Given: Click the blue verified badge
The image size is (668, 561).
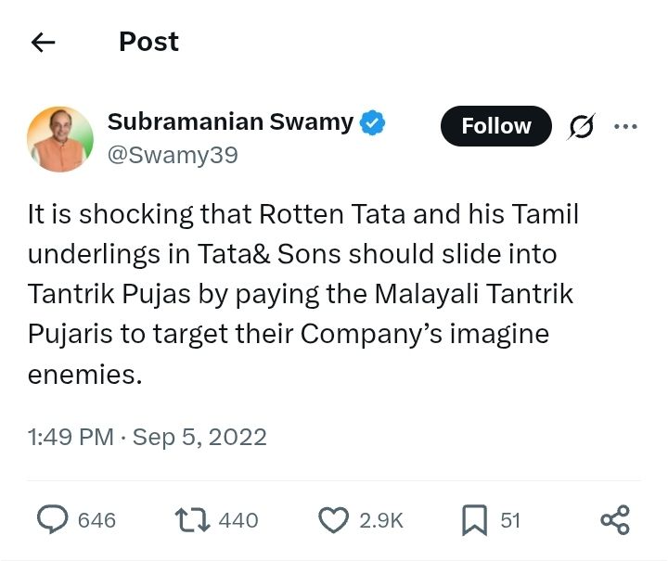Looking at the screenshot, I should 373,121.
